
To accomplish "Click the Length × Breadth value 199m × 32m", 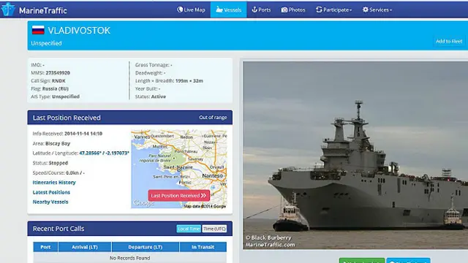I will pyautogui.click(x=189, y=81).
